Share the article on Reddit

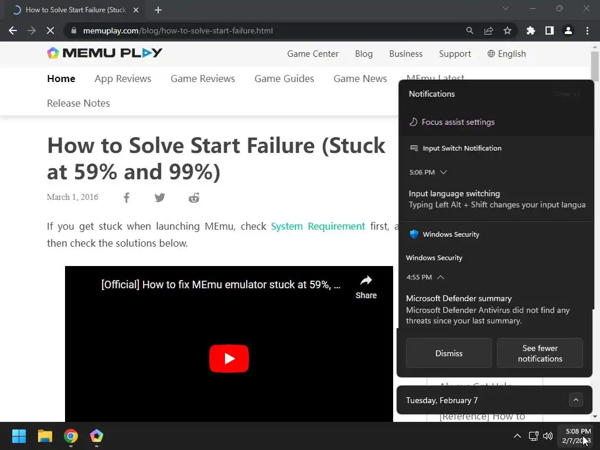tap(194, 197)
